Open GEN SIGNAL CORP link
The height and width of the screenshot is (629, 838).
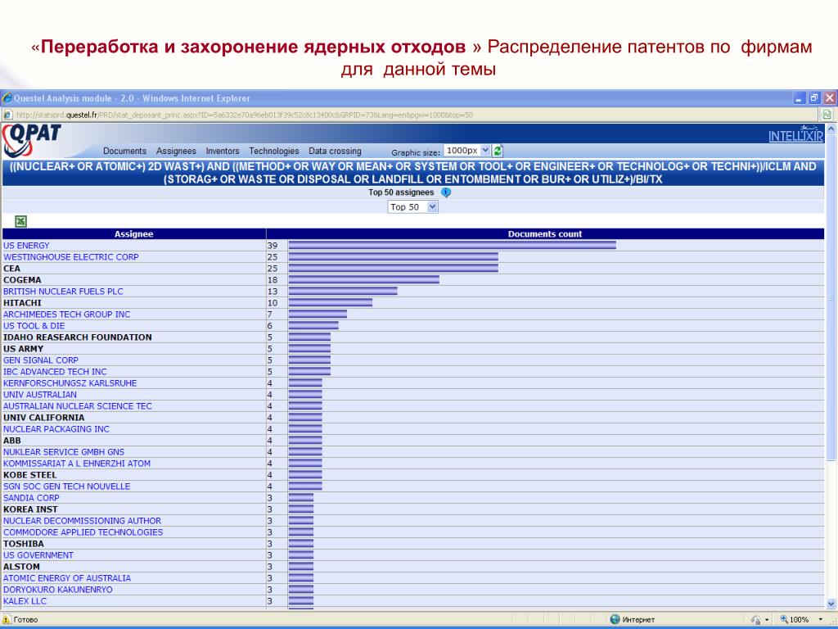tap(41, 360)
